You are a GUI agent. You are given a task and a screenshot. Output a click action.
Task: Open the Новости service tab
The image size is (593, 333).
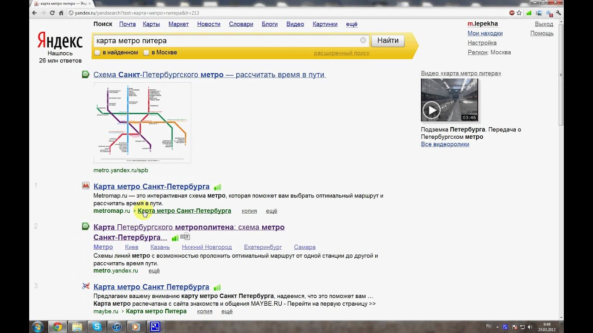point(209,24)
